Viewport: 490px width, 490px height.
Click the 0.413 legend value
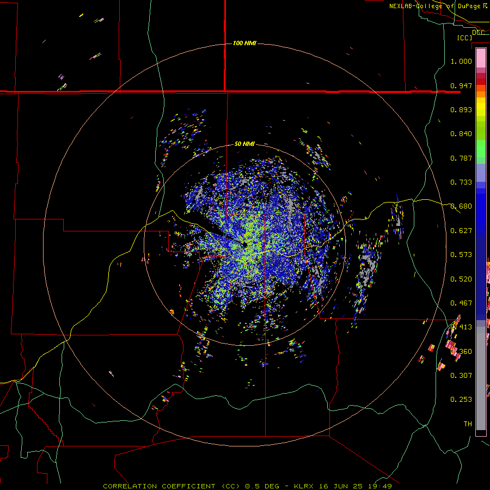461,327
